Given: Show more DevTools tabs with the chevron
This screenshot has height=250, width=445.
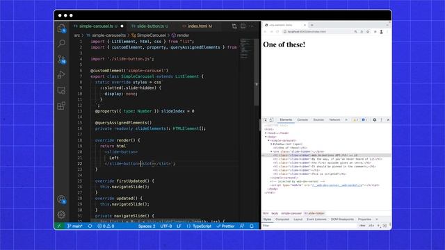Looking at the screenshot, I should click(346, 120).
